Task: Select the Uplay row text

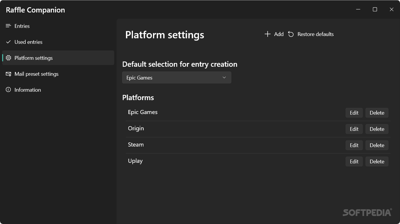Action: point(135,161)
